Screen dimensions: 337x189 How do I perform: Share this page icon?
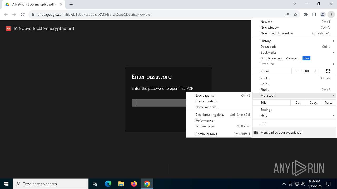click(x=287, y=14)
